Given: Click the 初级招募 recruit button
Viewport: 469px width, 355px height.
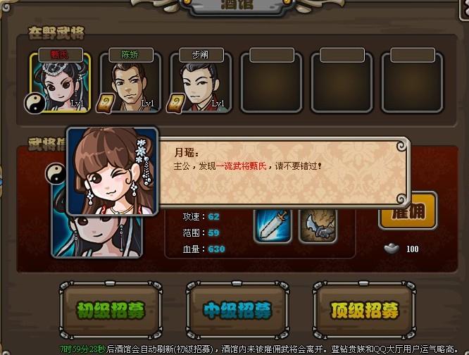Looking at the screenshot, I should click(111, 310).
